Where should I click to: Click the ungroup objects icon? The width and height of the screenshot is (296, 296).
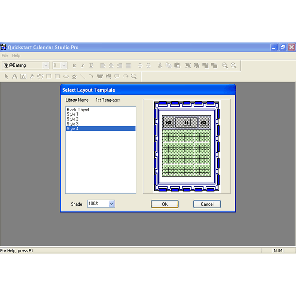[197, 65]
